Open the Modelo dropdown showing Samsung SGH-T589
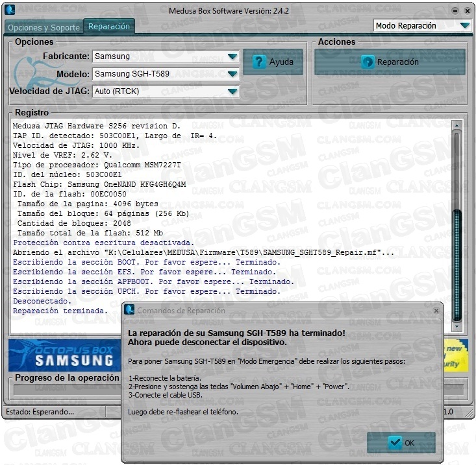Viewport: 476px width, 465px height. [x=166, y=74]
